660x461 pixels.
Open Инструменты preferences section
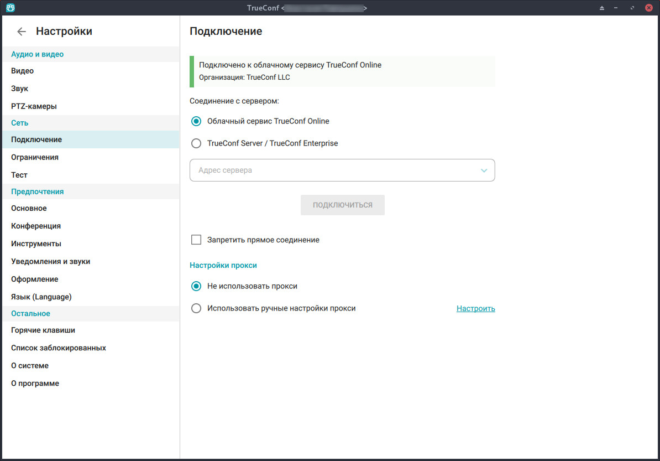91,244
